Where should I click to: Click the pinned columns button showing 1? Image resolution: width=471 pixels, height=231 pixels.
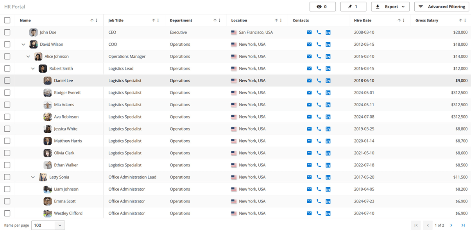353,7
